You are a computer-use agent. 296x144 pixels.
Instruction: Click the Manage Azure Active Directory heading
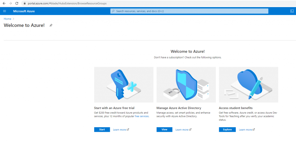[179, 108]
